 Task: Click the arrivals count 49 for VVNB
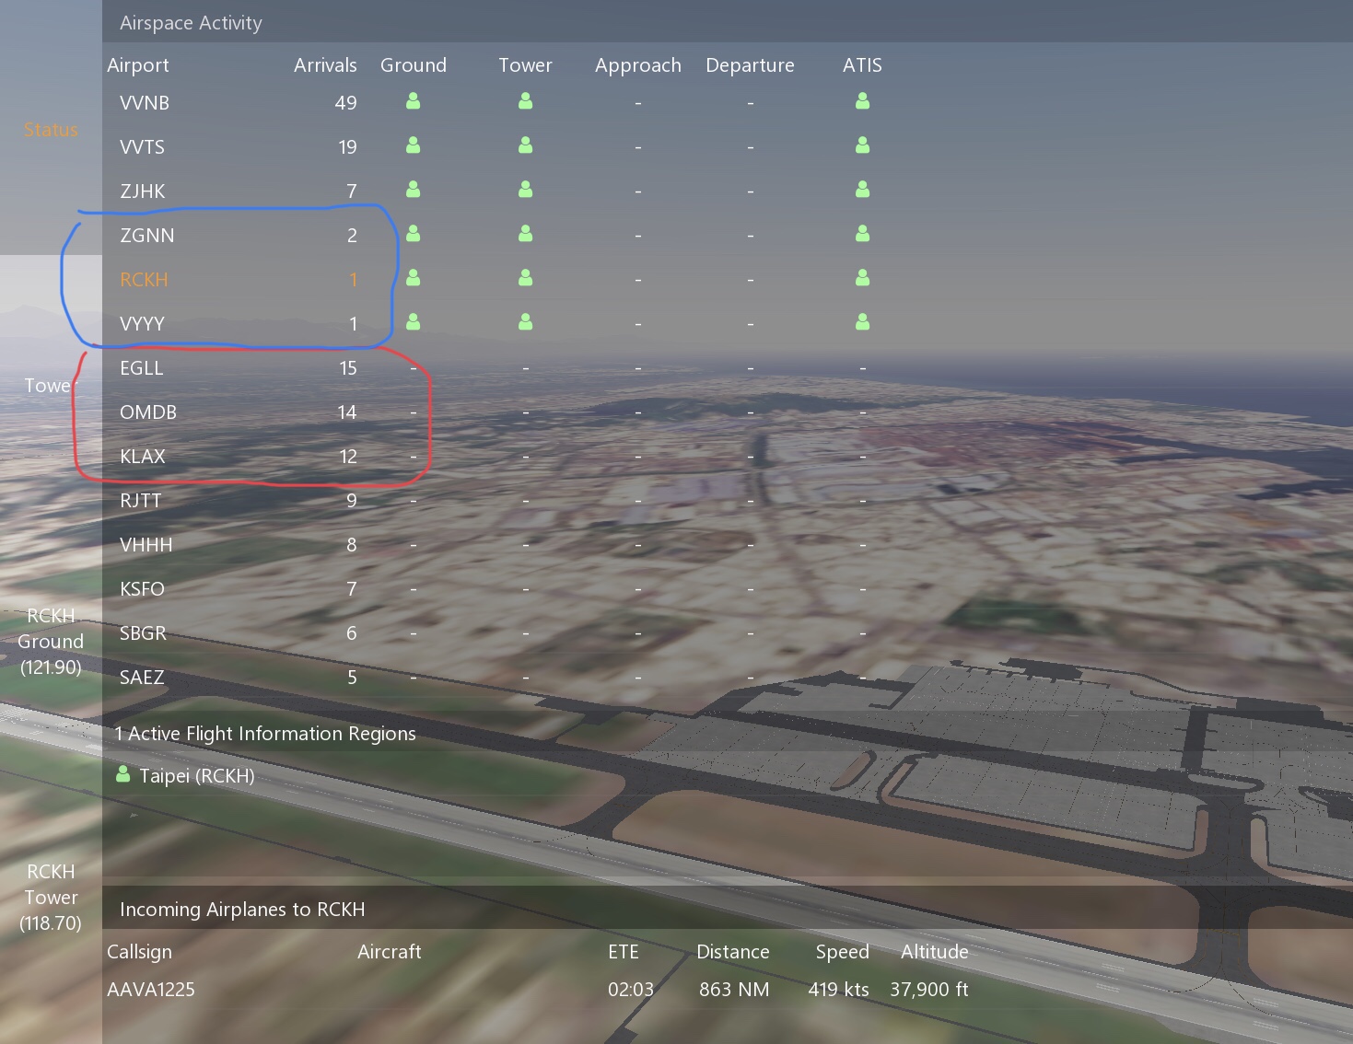click(x=345, y=103)
